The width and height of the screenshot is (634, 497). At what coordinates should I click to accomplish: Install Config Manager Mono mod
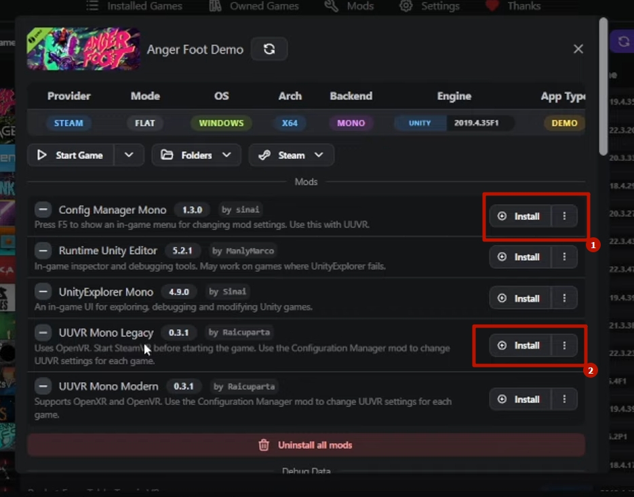(x=520, y=216)
